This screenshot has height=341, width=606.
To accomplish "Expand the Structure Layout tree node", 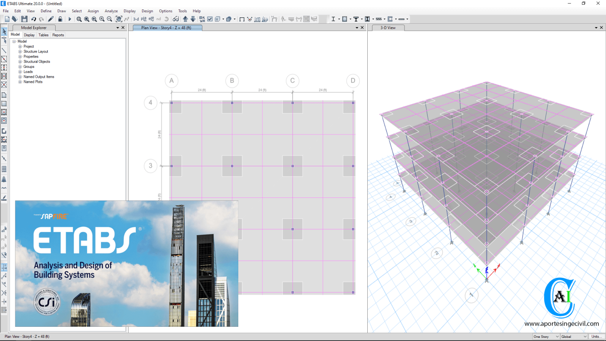I will pos(20,52).
